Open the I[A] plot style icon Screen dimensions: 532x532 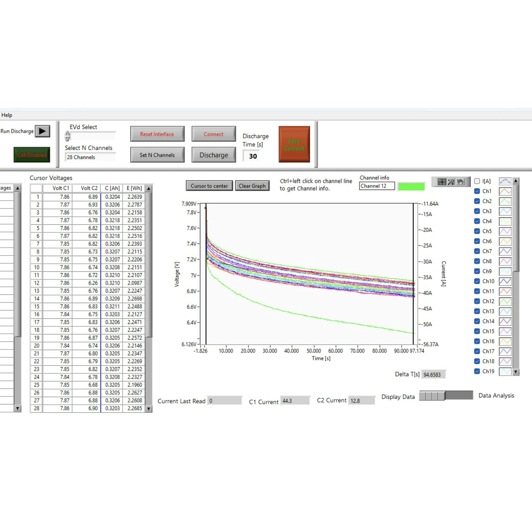[x=505, y=181]
